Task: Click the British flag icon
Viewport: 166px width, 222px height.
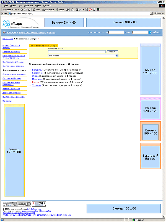Action: pos(4,33)
